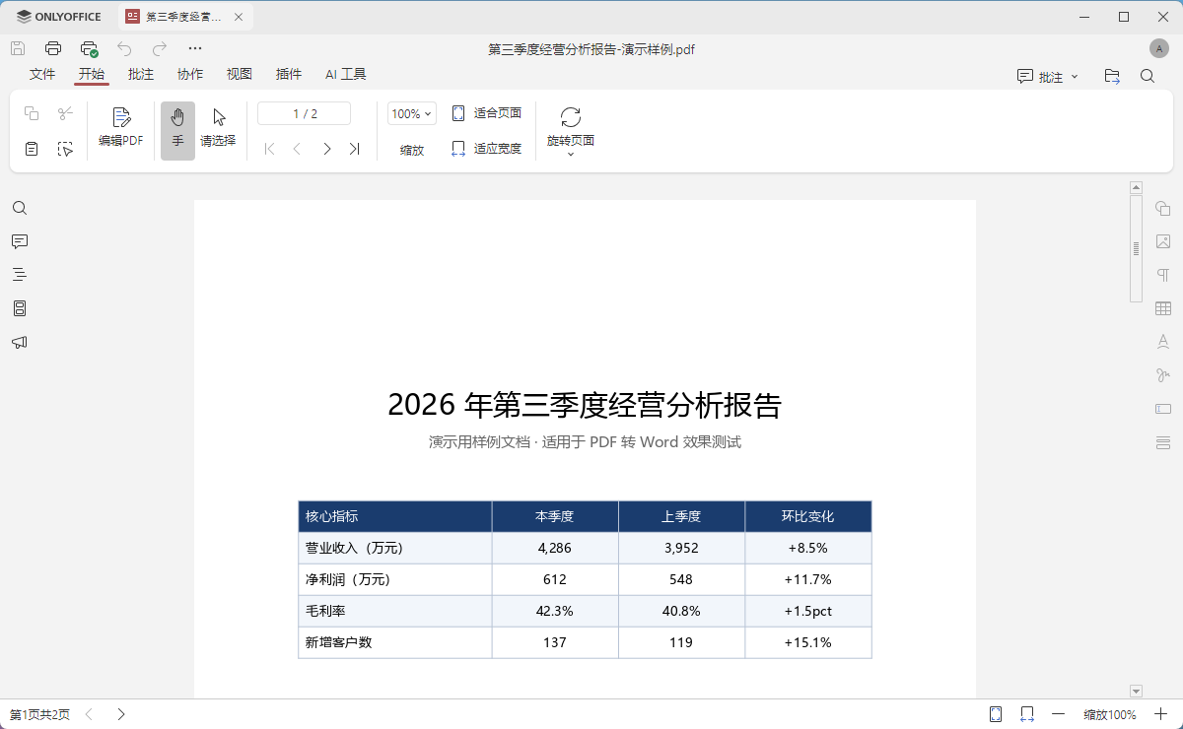Click the search icon in the header
Image resolution: width=1183 pixels, height=729 pixels.
1148,76
